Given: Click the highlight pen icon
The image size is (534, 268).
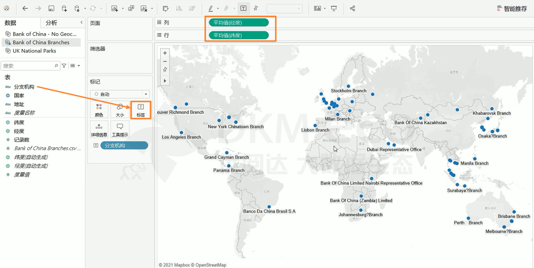Looking at the screenshot, I should (211, 8).
